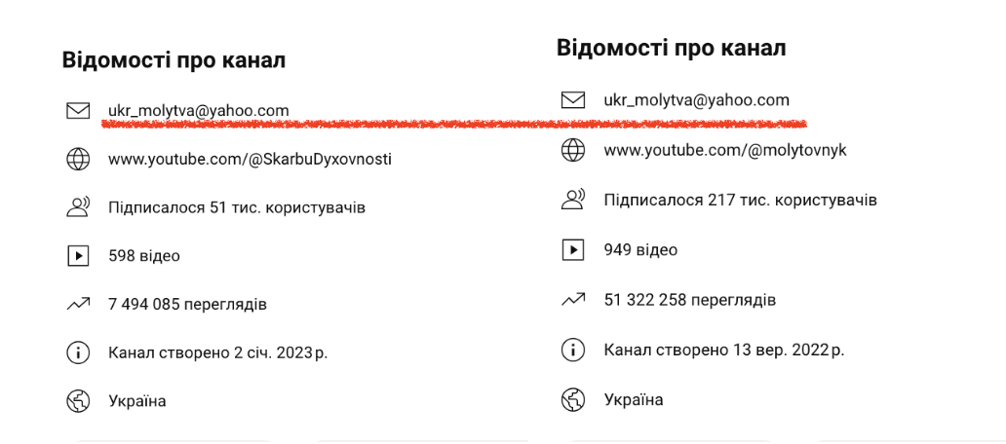Click info icon beside 2 січ. 2023 date
This screenshot has height=444, width=1006.
78,353
